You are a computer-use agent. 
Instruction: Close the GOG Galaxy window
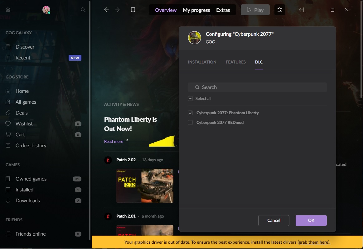tap(346, 10)
